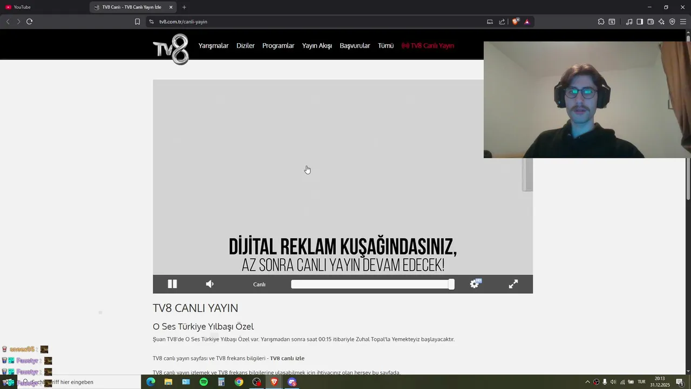Open the media playlist music note icon
Viewport: 691px width, 389px height.
tap(629, 22)
